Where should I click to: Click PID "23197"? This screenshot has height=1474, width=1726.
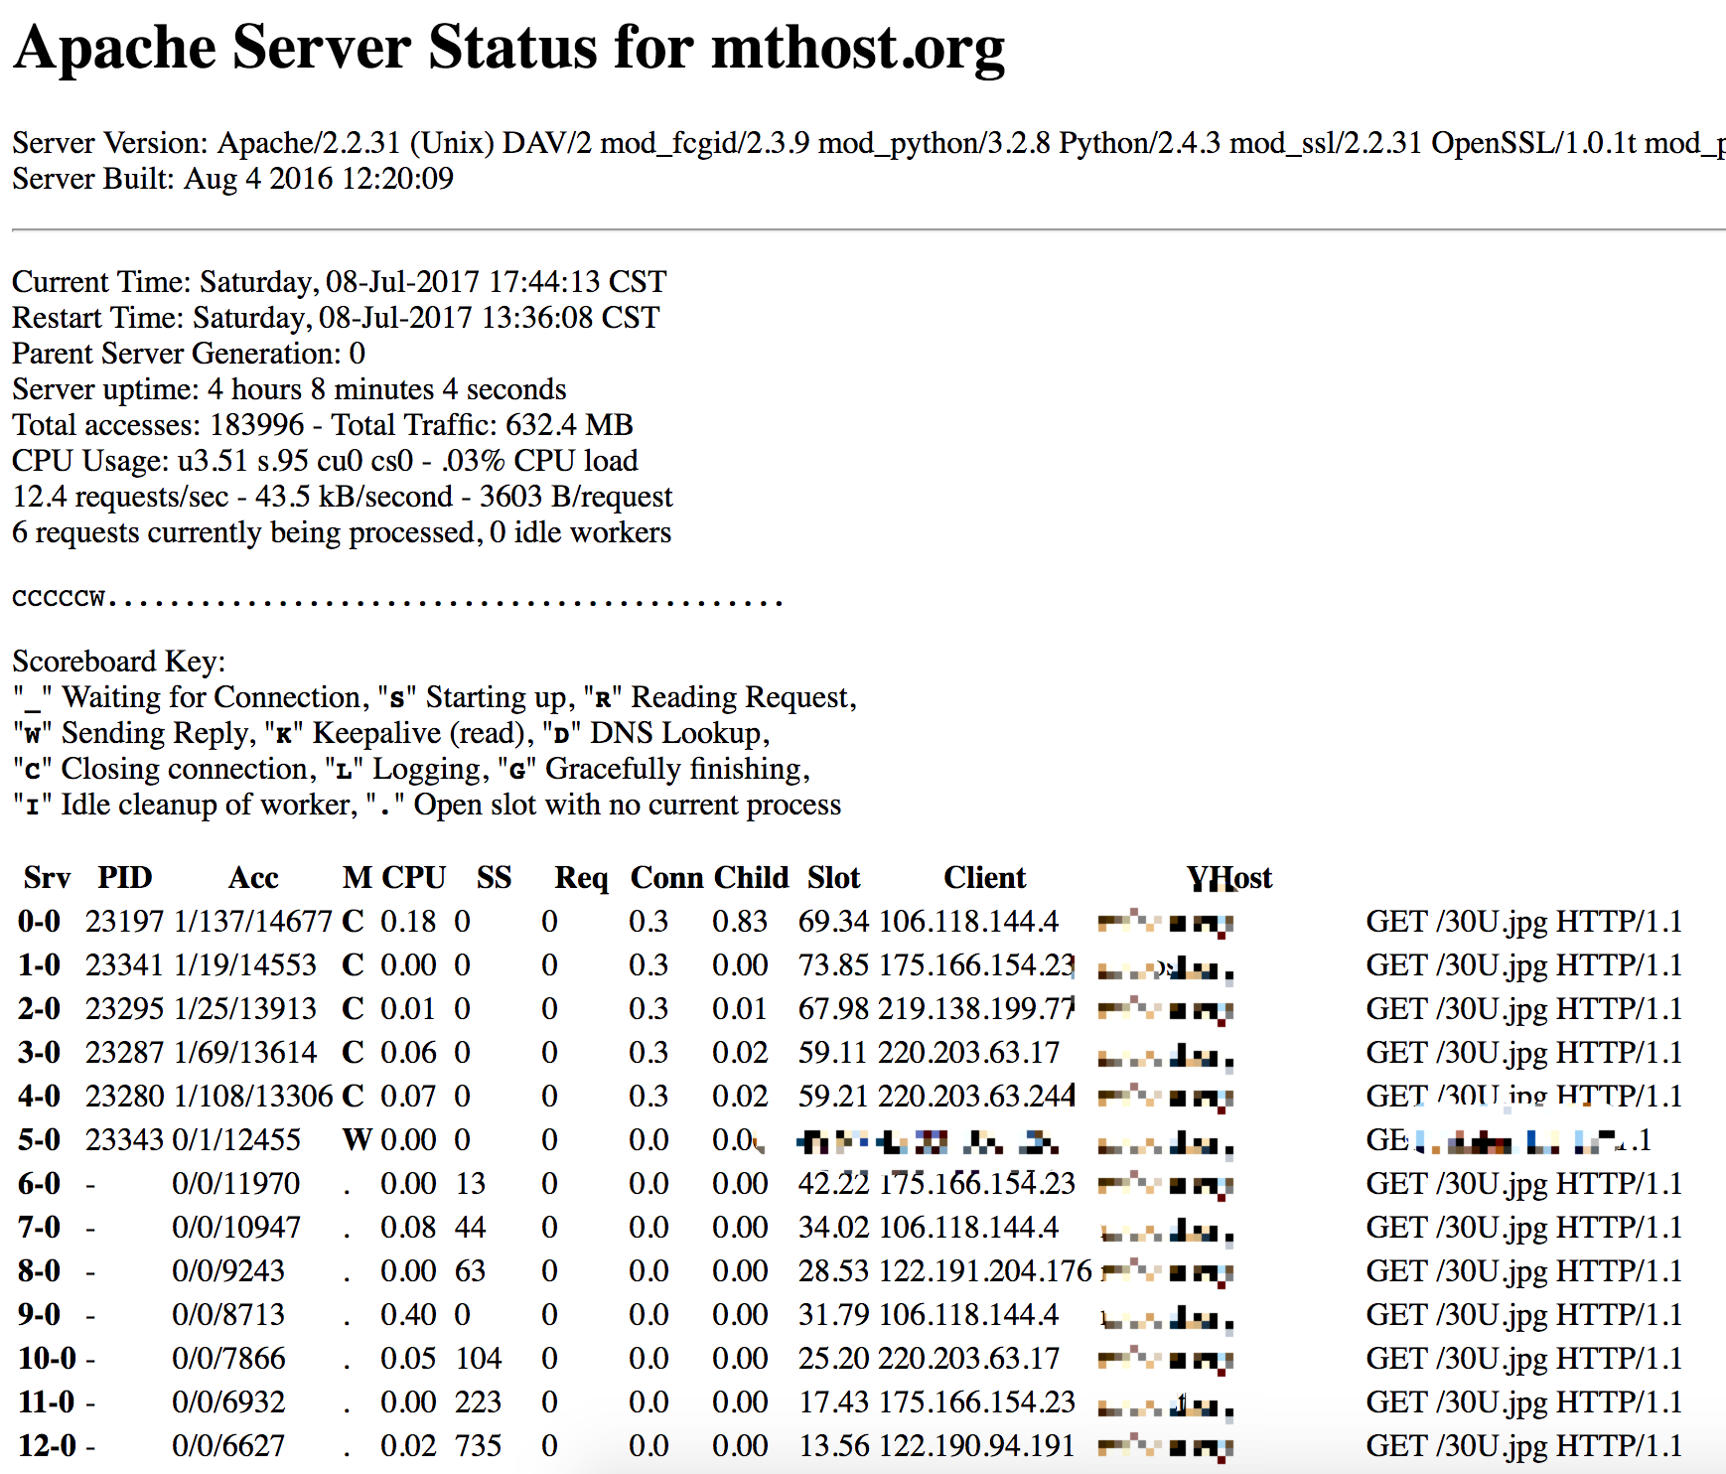click(x=124, y=922)
